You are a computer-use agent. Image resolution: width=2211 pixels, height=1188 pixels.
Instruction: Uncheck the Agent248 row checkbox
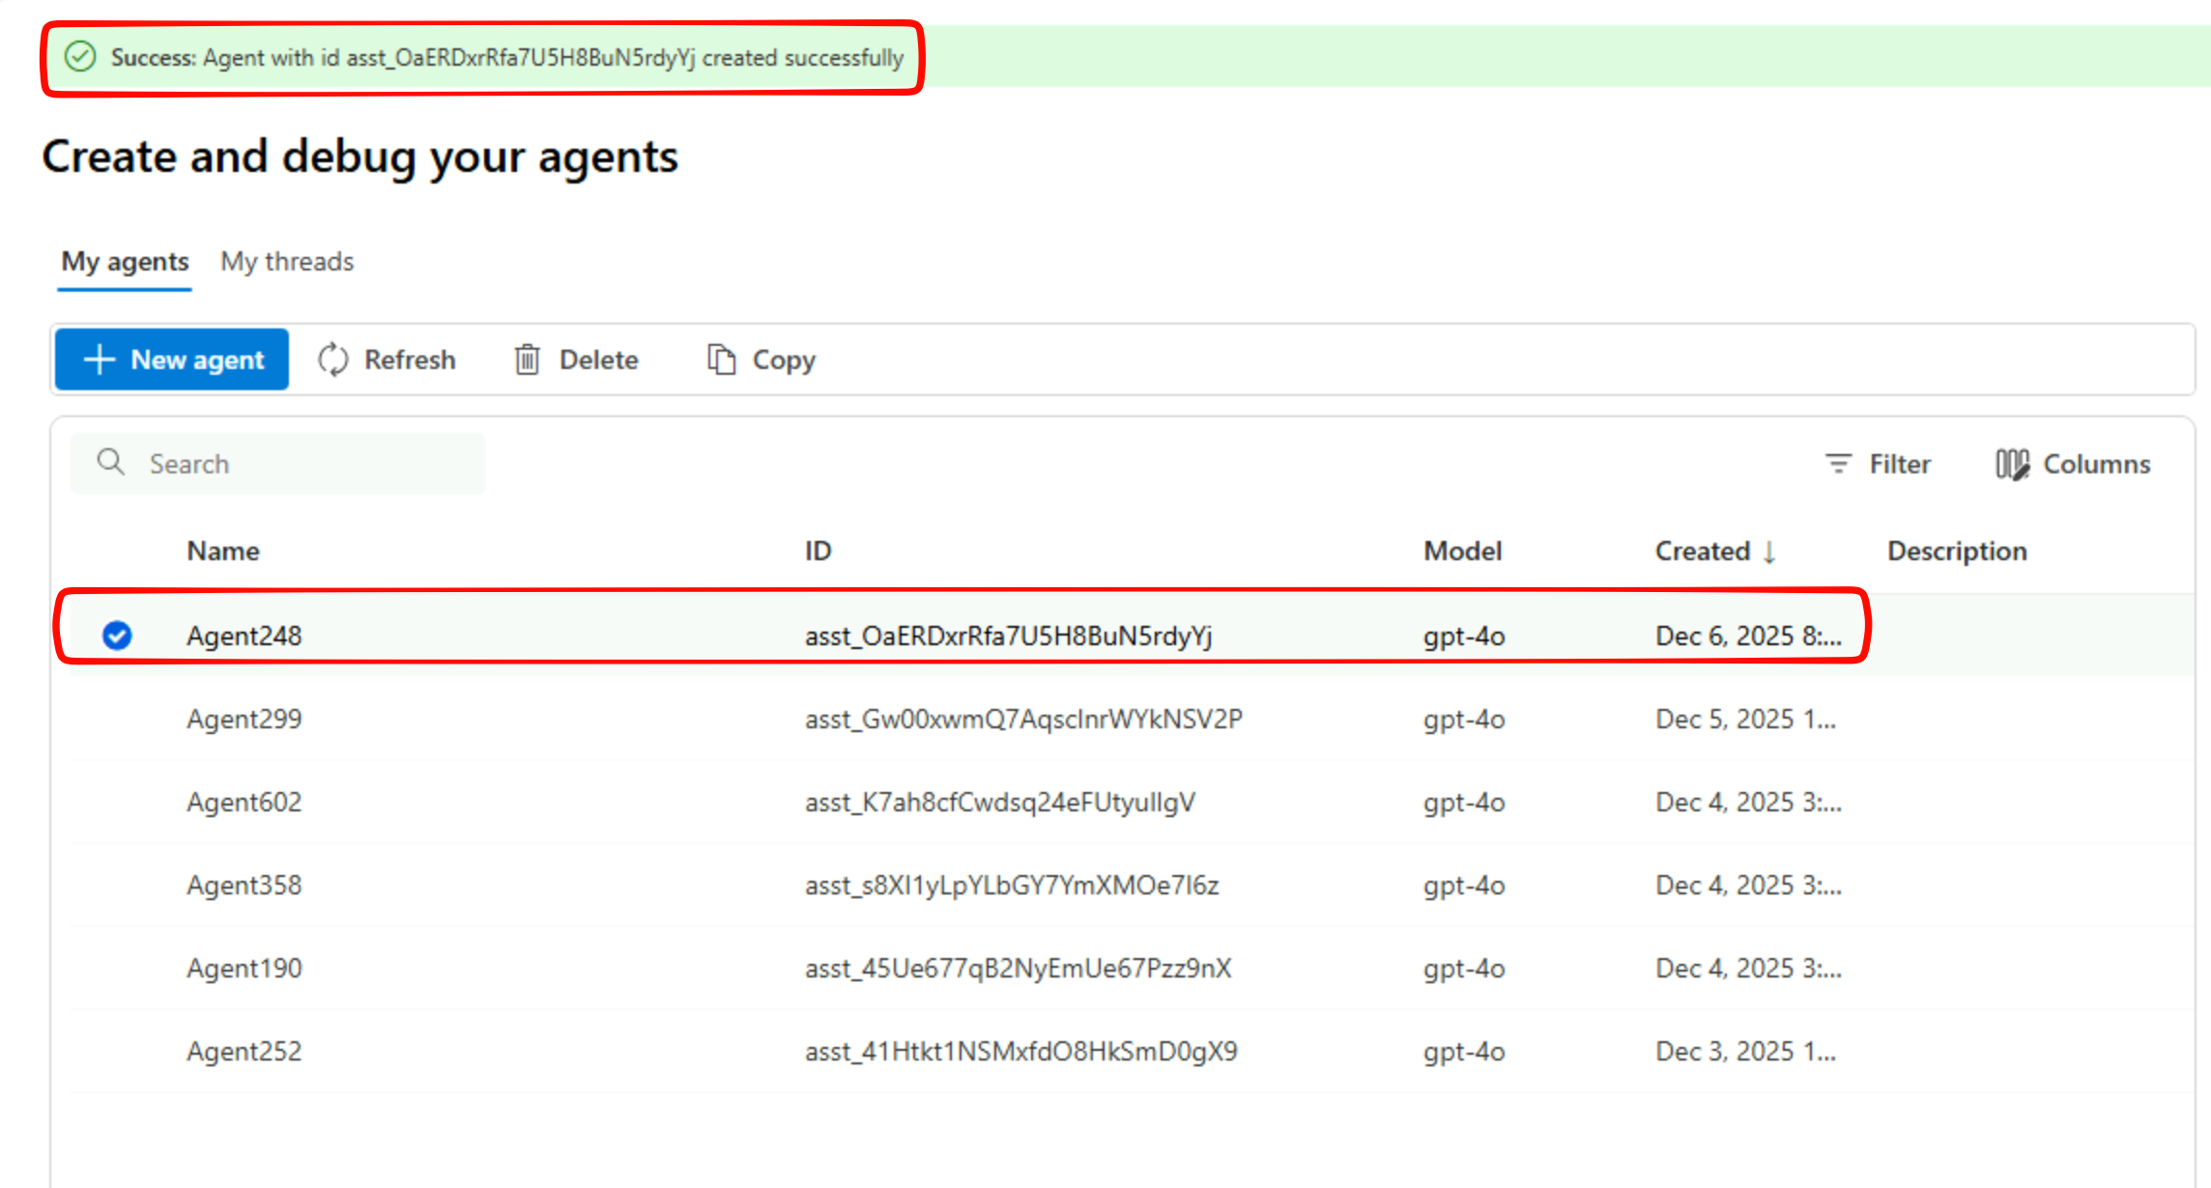pos(117,636)
